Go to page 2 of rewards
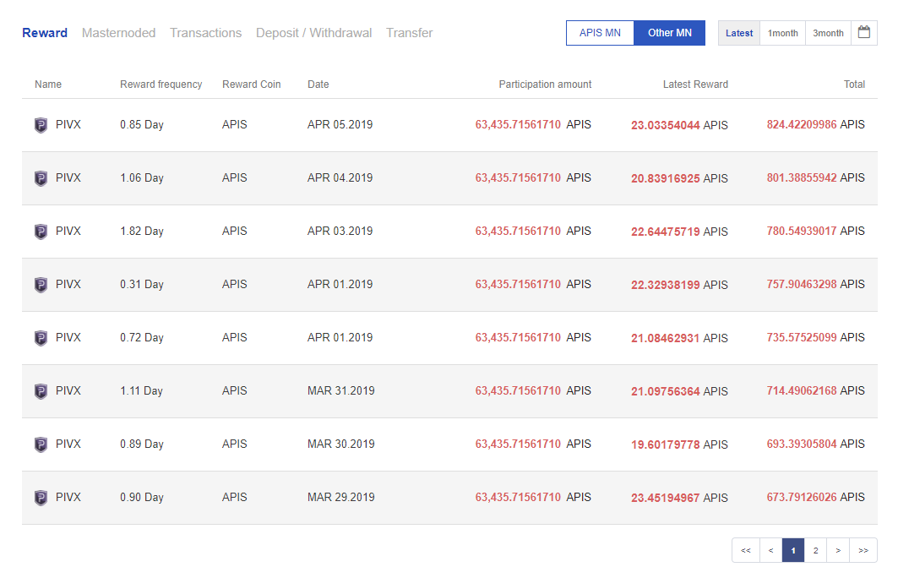Image resolution: width=898 pixels, height=578 pixels. coord(815,550)
